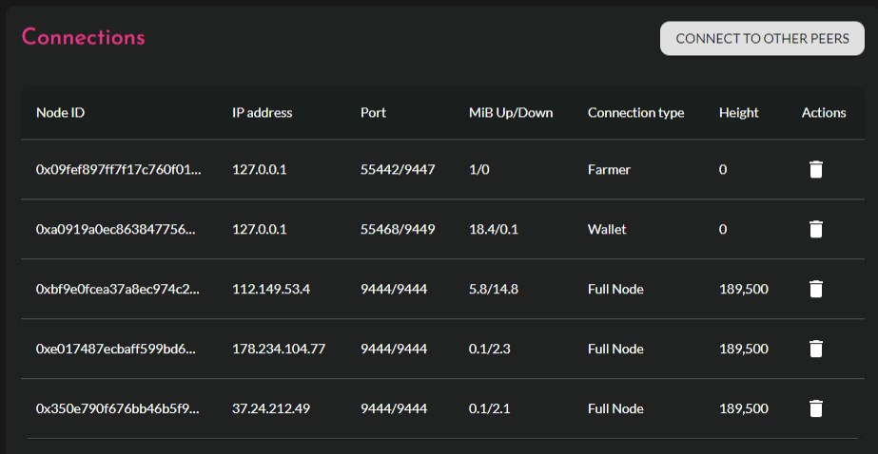Click the Actions column header

824,112
